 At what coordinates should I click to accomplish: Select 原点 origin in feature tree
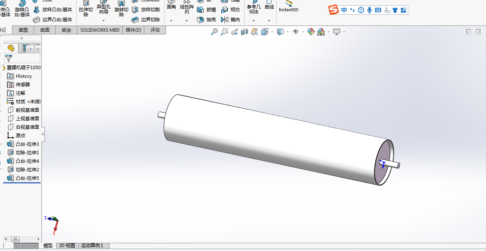[16, 136]
